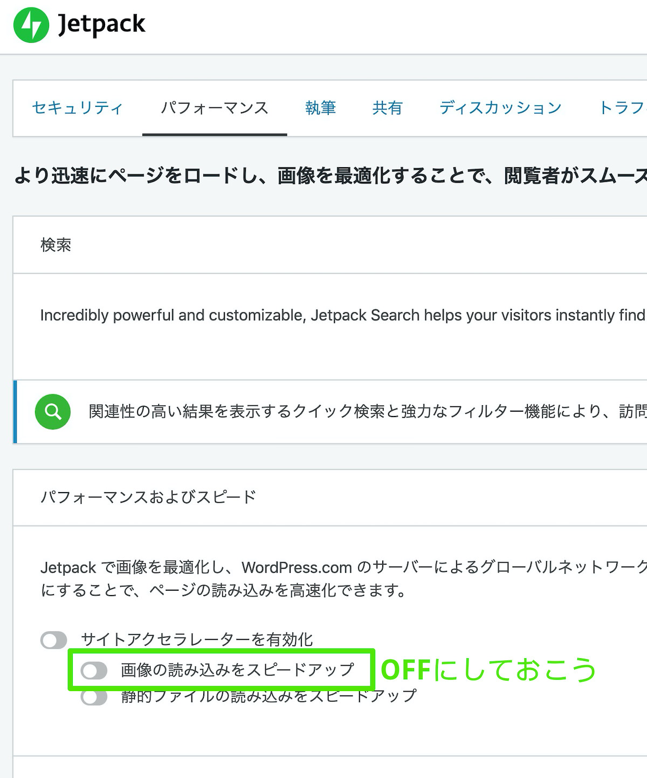
Task: Toggle 静的ファイルの読み込みをスピードアップ switch
Action: (94, 697)
